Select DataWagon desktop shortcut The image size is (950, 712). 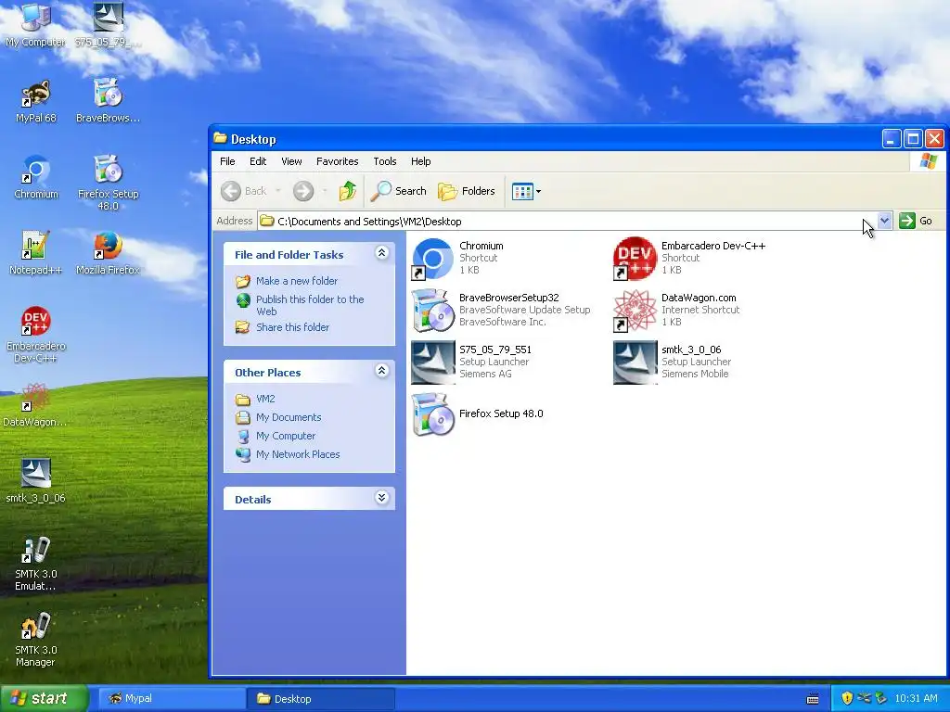[x=36, y=405]
